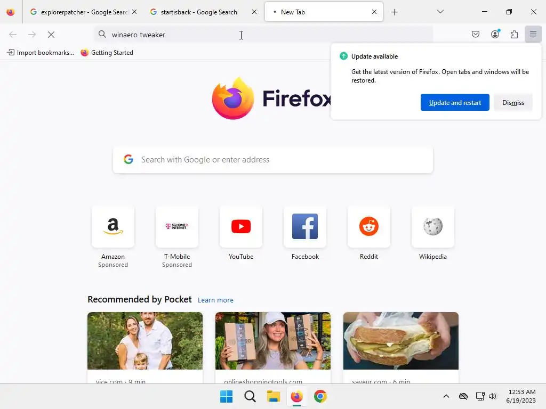Open the onlineshoppingtools.com Pocket story
The image size is (546, 409).
[x=273, y=348]
